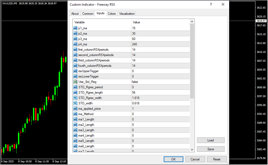This screenshot has width=268, height=165.
Task: Switch to the Colors tab
Action: (112, 14)
